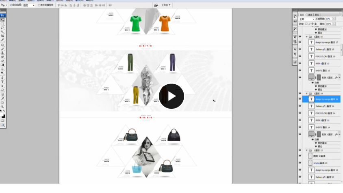
Task: Open the tool preset picker arrow
Action: pos(7,5)
